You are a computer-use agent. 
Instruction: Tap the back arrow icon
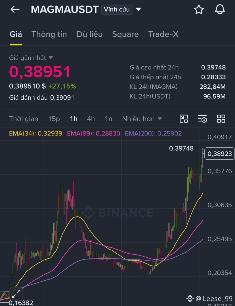15,9
